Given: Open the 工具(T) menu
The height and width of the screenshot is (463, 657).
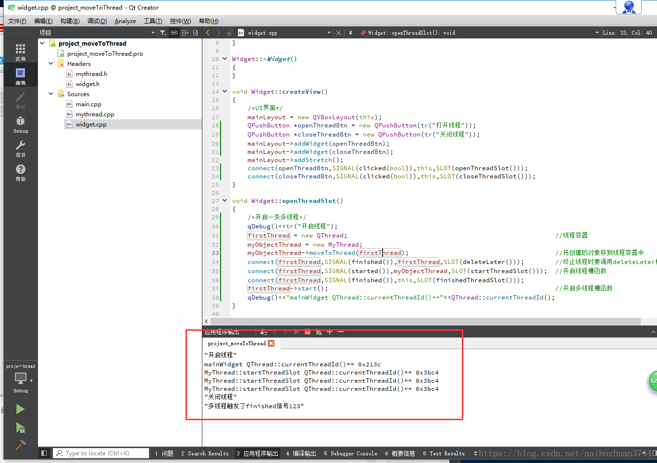Looking at the screenshot, I should 153,21.
